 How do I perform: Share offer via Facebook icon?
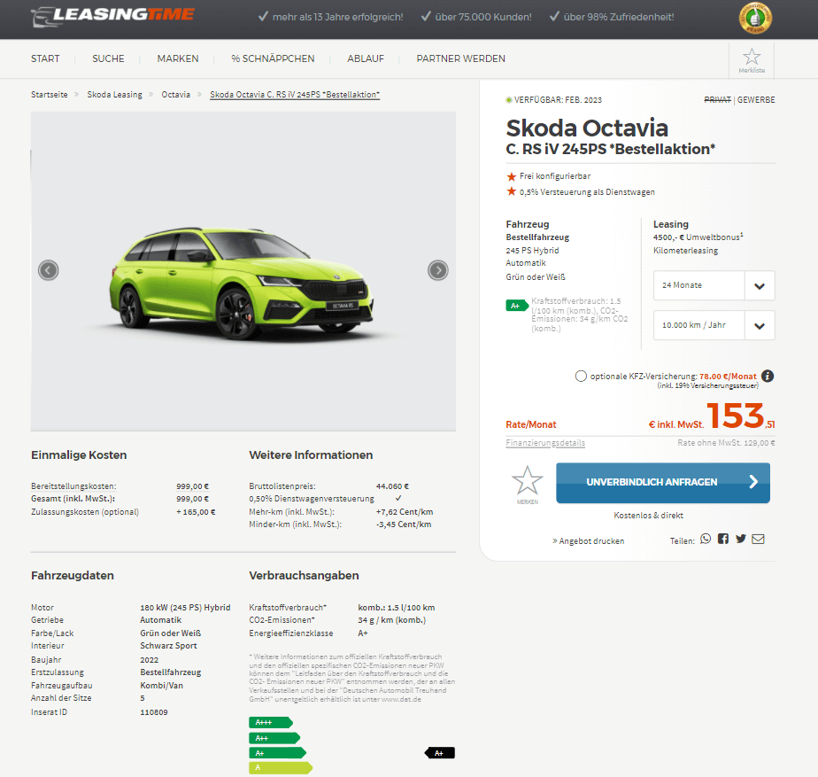coord(723,539)
